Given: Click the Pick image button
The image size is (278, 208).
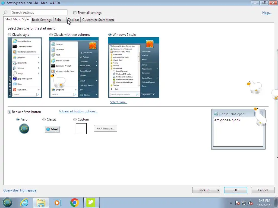Looking at the screenshot, I should point(106,128).
